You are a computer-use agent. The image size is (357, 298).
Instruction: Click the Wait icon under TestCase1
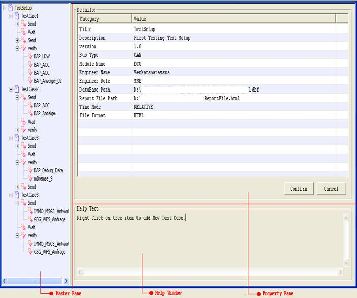[x=23, y=32]
